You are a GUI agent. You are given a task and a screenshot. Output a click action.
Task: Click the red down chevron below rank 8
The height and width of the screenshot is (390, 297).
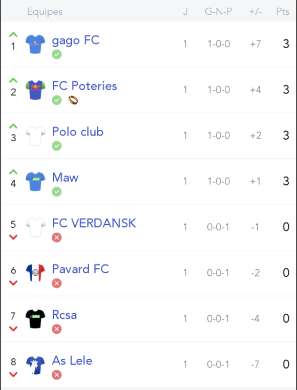click(x=13, y=374)
